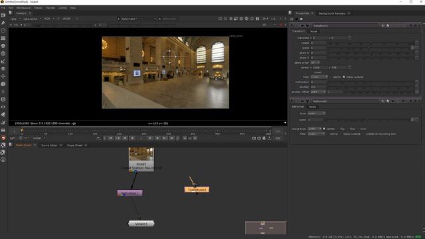Click the timeline export/flipbook icon
The width and height of the screenshot is (425, 239).
[x=269, y=138]
